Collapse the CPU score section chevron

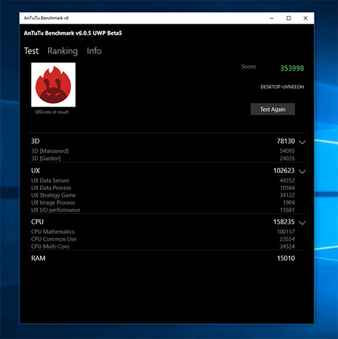pyautogui.click(x=302, y=223)
